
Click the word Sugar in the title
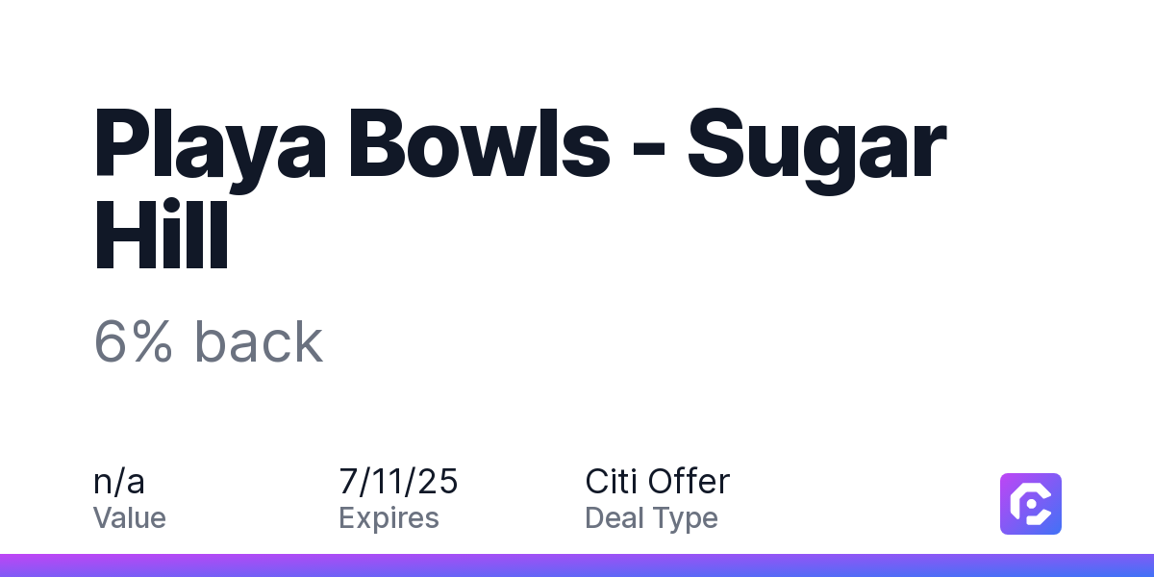click(x=817, y=146)
